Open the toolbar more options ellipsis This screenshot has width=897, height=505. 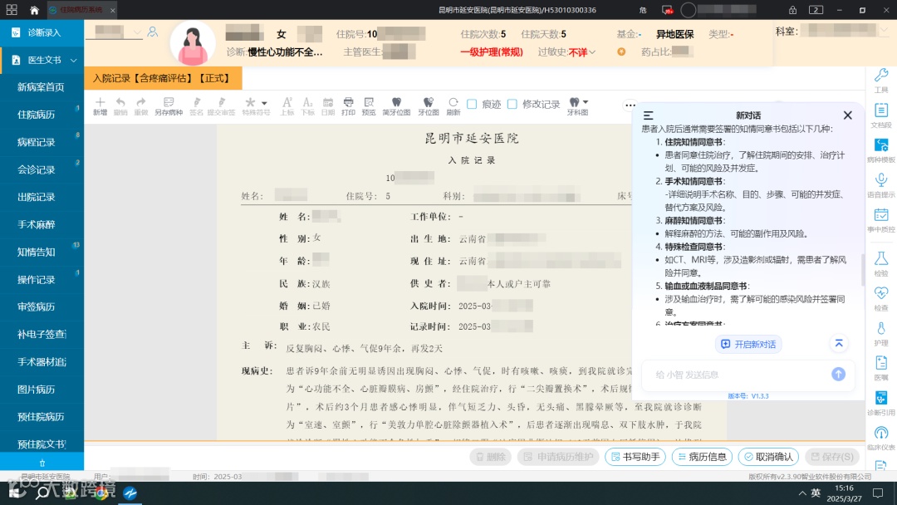(630, 105)
